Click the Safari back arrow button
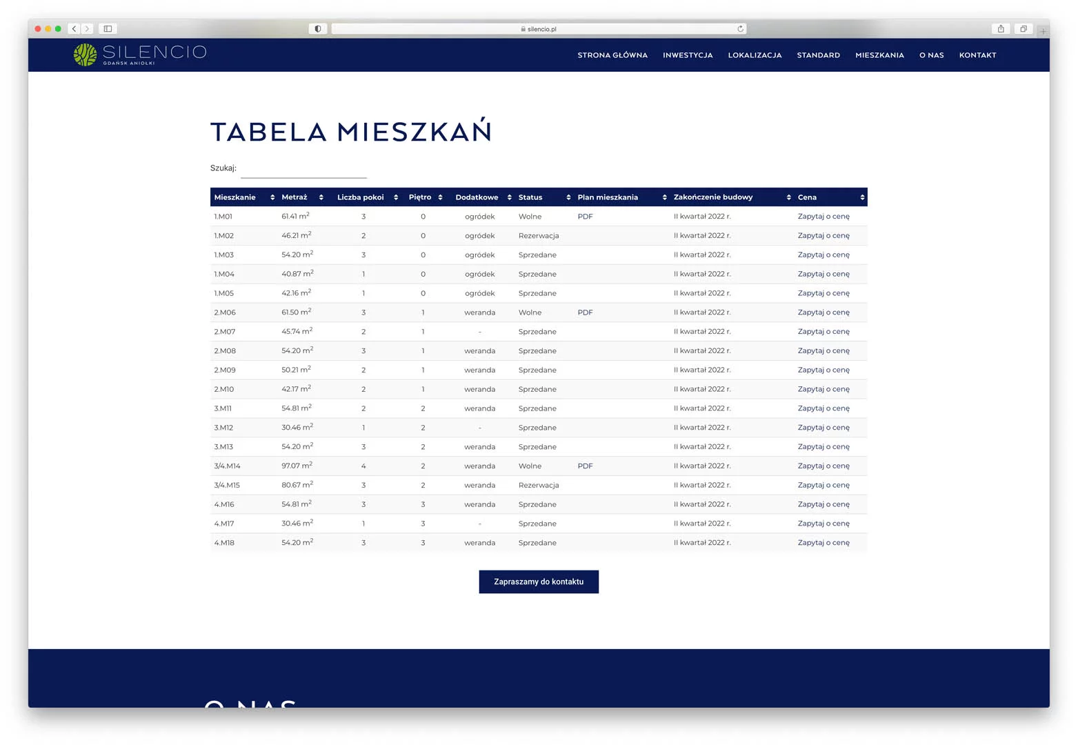 tap(74, 29)
